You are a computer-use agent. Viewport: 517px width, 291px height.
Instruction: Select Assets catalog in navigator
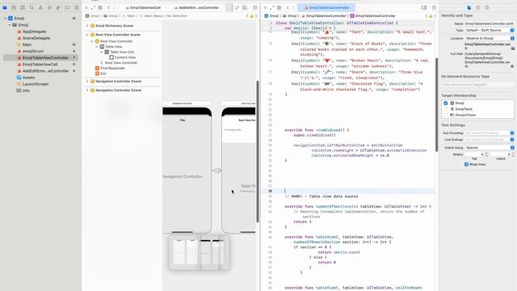point(29,78)
